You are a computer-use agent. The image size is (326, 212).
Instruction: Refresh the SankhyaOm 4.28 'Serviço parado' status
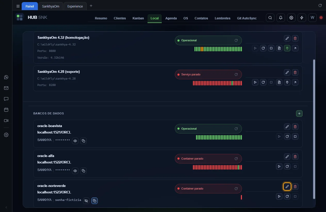point(236,74)
